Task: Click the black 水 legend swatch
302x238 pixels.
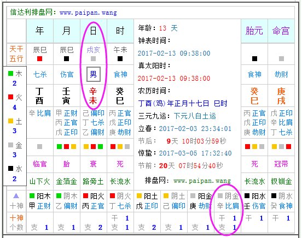Action: point(10,169)
